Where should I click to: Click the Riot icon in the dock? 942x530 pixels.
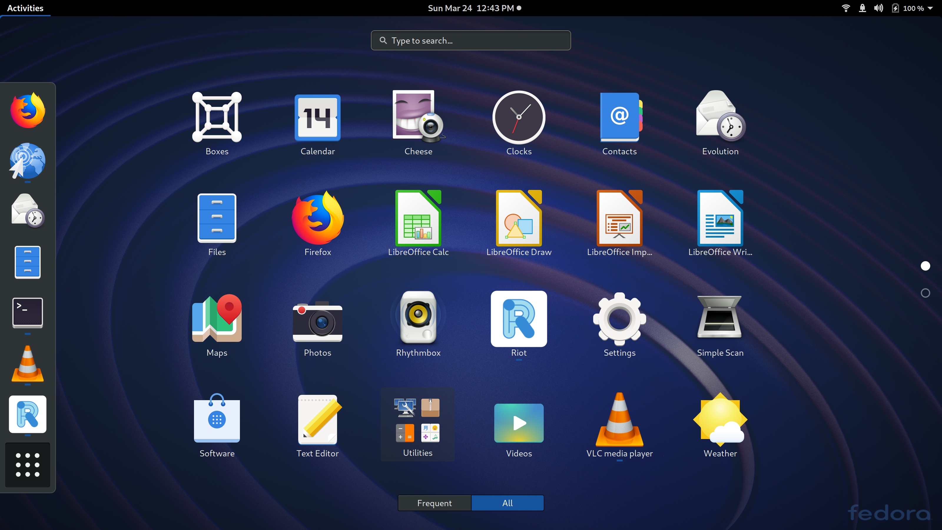pos(27,414)
